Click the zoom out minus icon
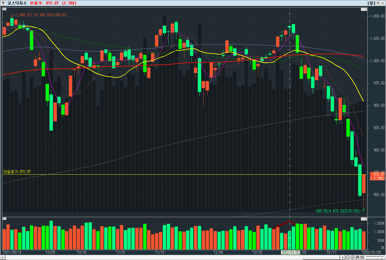The width and height of the screenshot is (386, 260). click(348, 257)
